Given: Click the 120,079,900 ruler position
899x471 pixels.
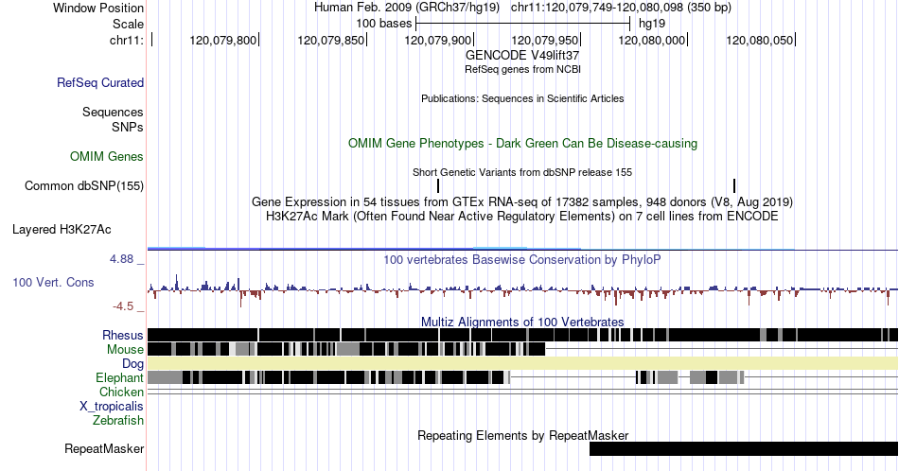Looking at the screenshot, I should coord(437,40).
